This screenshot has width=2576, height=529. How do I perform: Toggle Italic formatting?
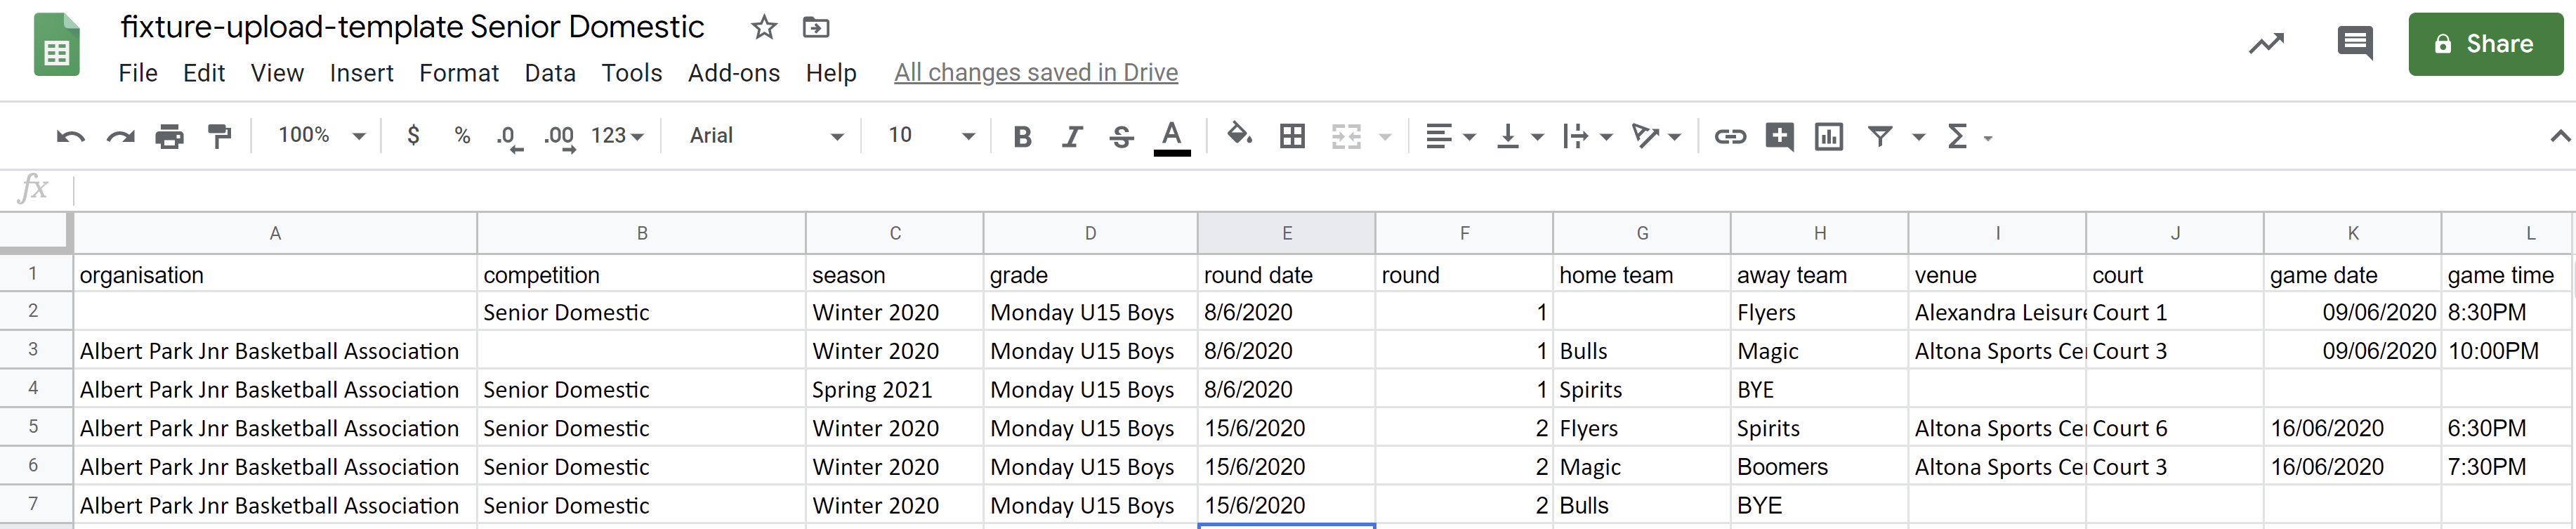pyautogui.click(x=1072, y=136)
